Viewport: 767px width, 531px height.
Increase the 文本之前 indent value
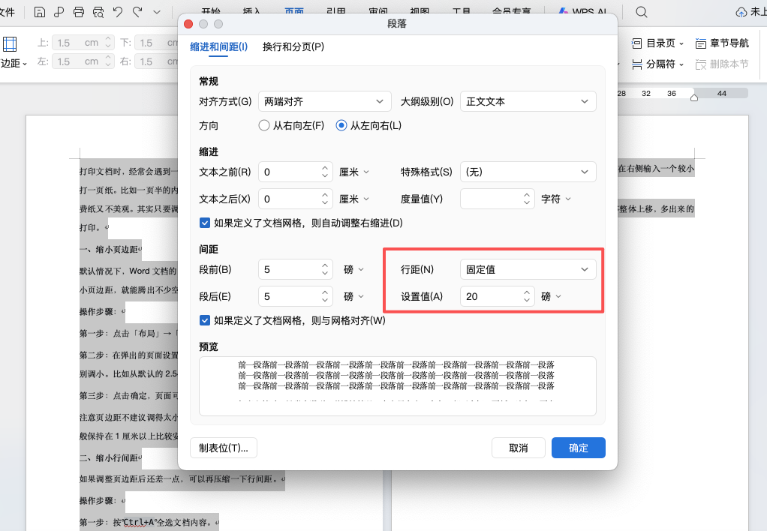pyautogui.click(x=325, y=168)
